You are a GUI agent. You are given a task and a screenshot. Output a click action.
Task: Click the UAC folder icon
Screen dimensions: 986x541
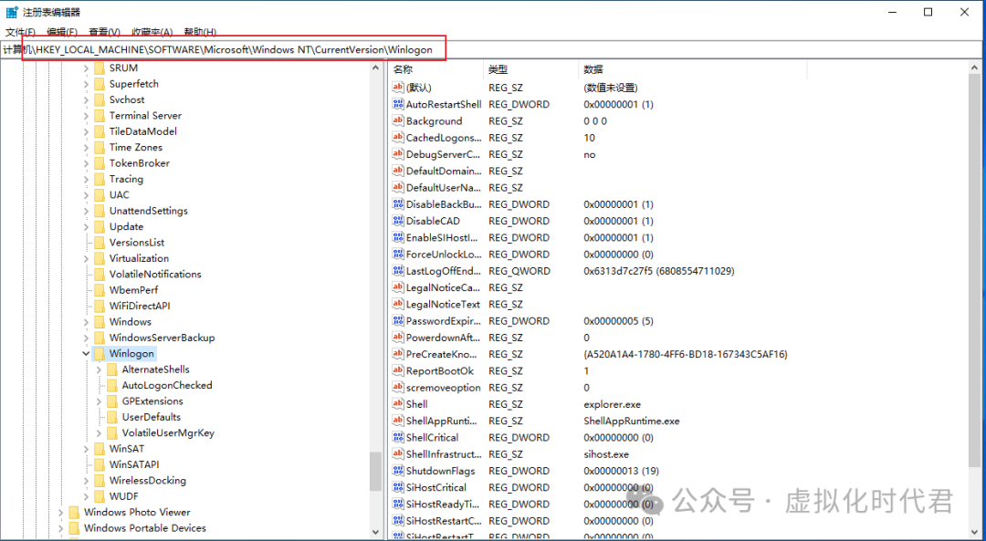[99, 195]
